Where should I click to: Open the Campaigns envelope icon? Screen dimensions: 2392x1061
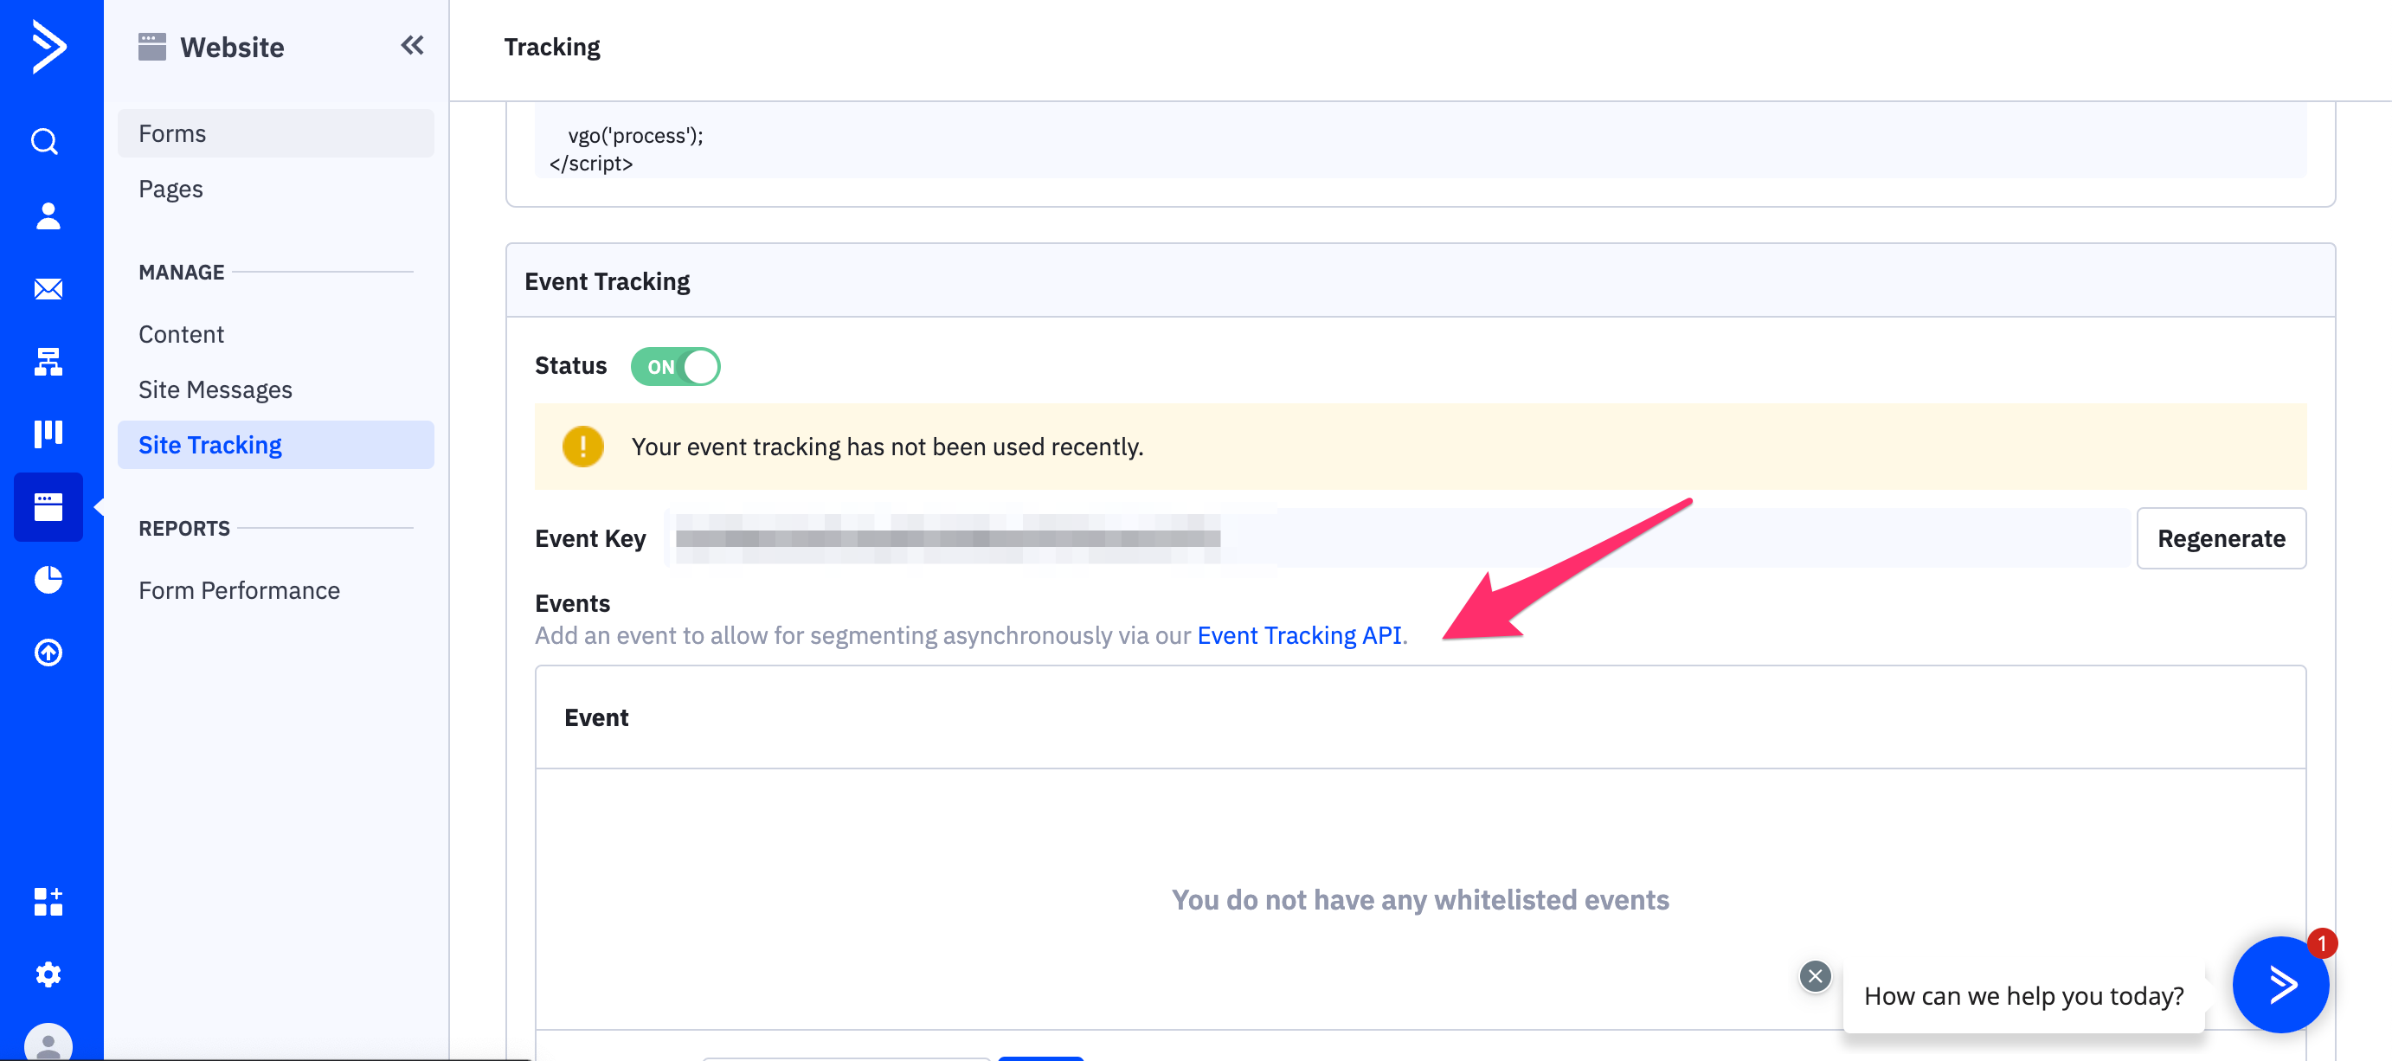[x=48, y=289]
